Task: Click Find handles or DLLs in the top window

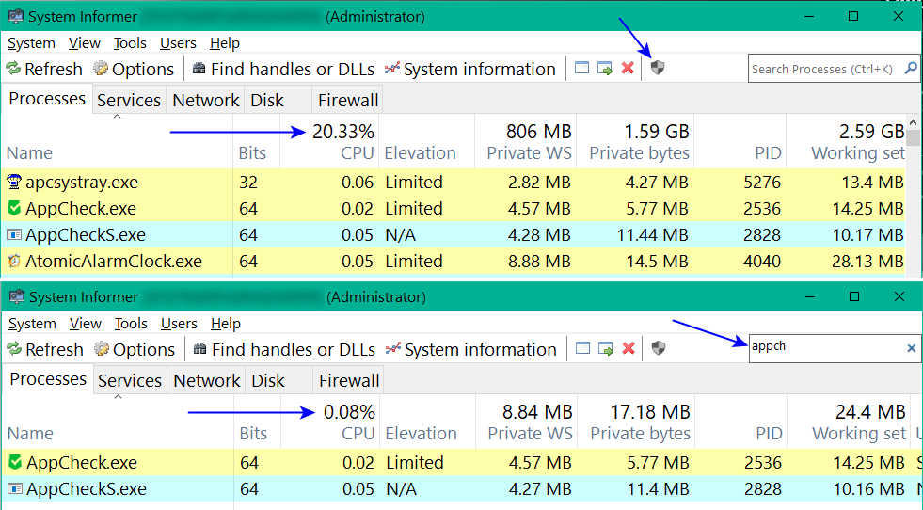Action: coord(284,69)
